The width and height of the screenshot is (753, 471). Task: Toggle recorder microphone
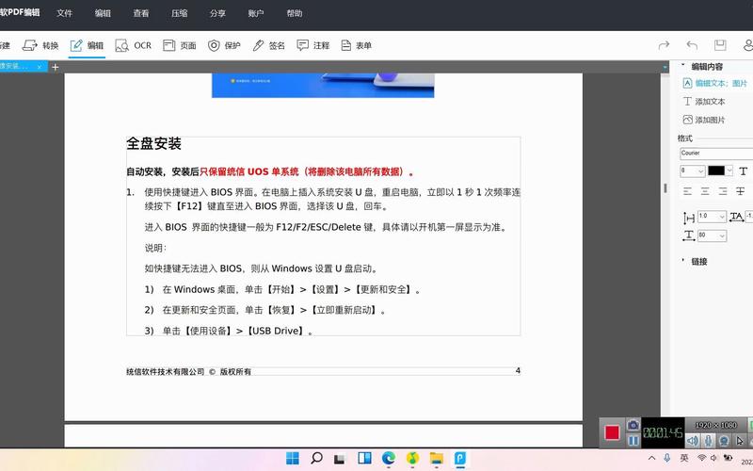[708, 440]
